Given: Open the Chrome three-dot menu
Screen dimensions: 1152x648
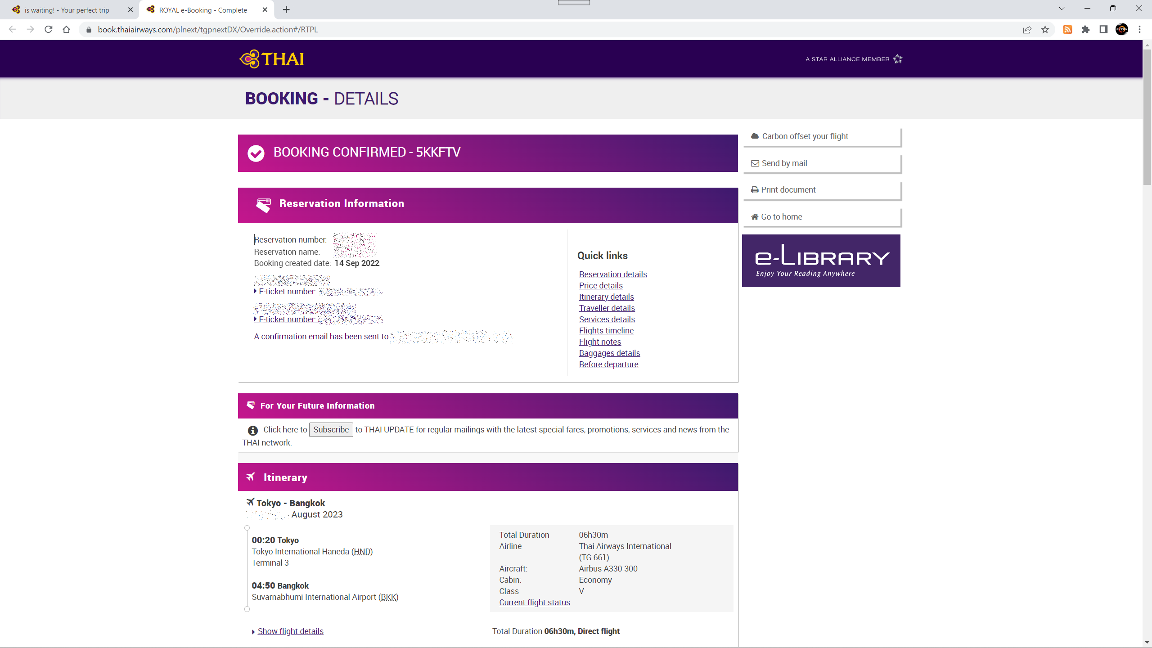Looking at the screenshot, I should tap(1140, 30).
